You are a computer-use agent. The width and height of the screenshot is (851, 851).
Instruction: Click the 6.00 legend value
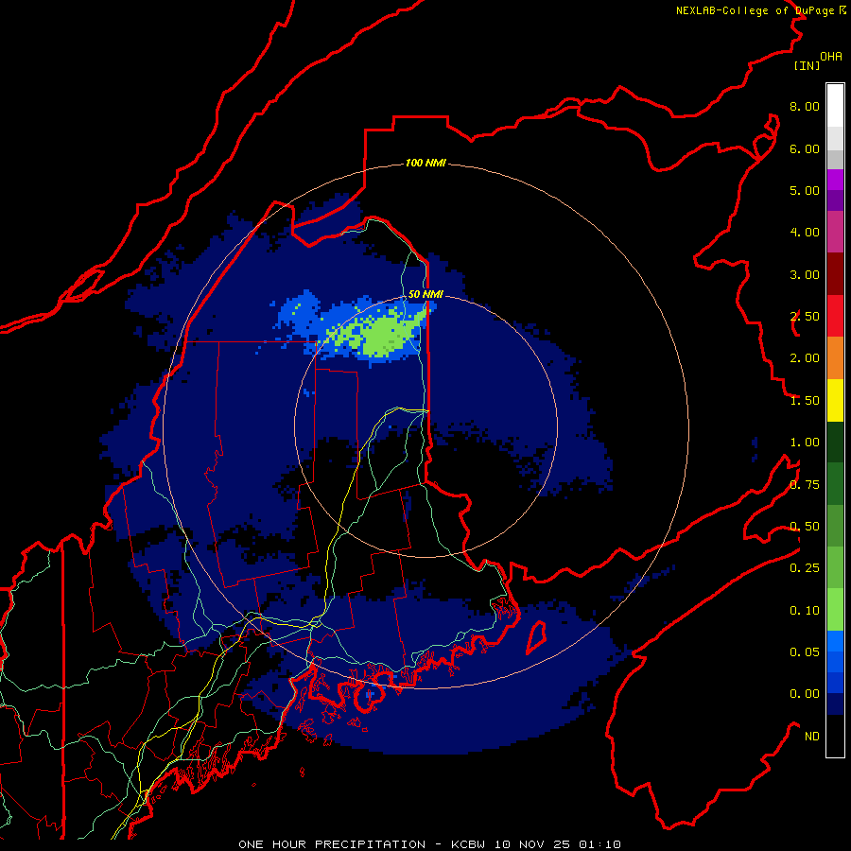pyautogui.click(x=805, y=148)
